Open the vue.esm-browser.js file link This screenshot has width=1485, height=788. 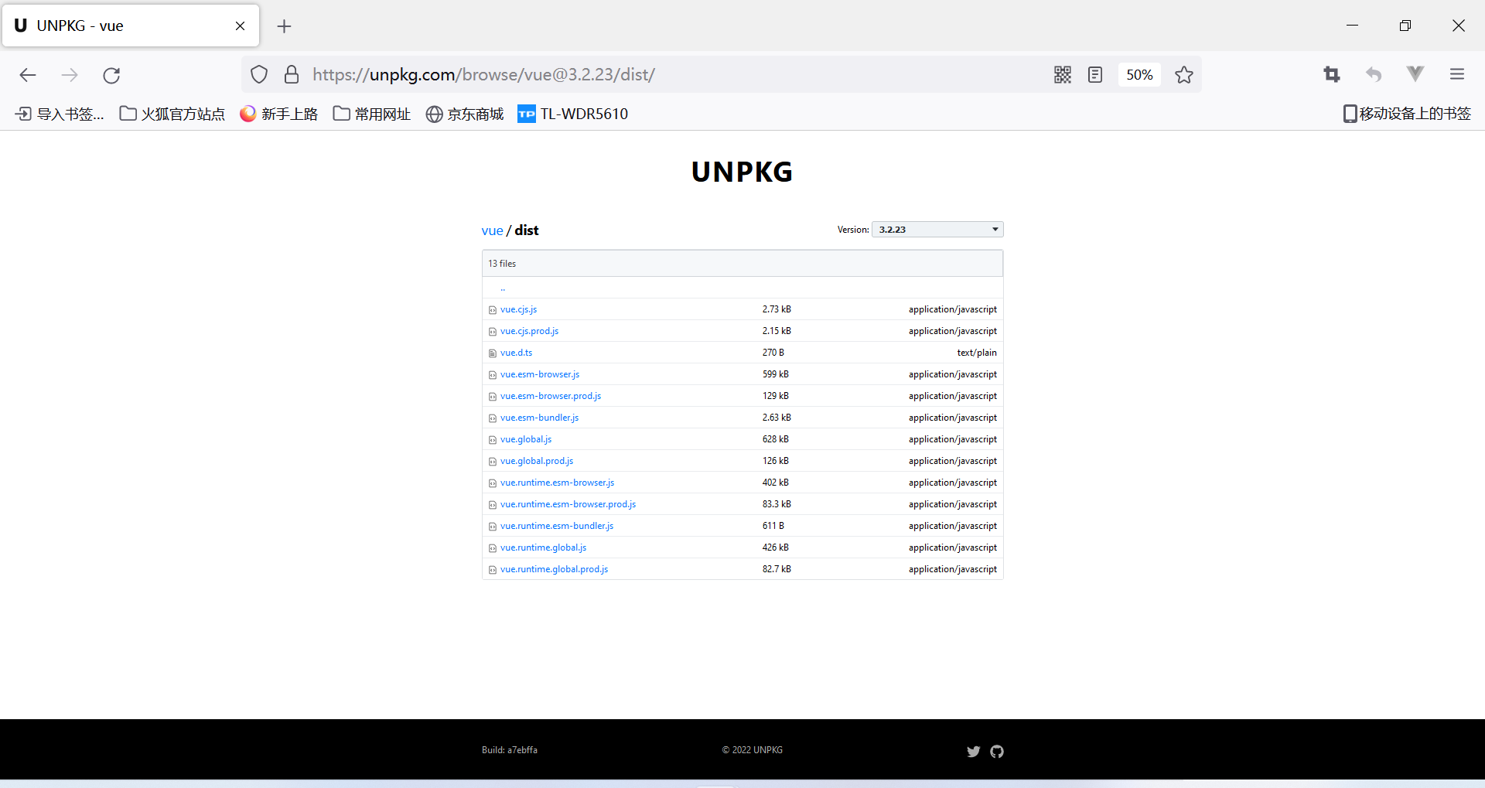[x=539, y=374]
